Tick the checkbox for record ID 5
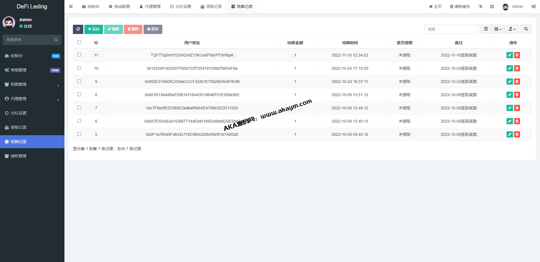This screenshot has width=540, height=262. (x=79, y=134)
